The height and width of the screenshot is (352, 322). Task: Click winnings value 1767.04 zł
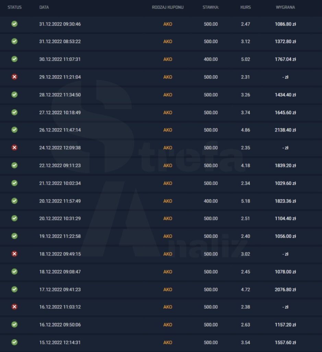click(285, 59)
